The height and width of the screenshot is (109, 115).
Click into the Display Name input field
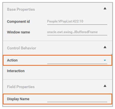(77, 99)
